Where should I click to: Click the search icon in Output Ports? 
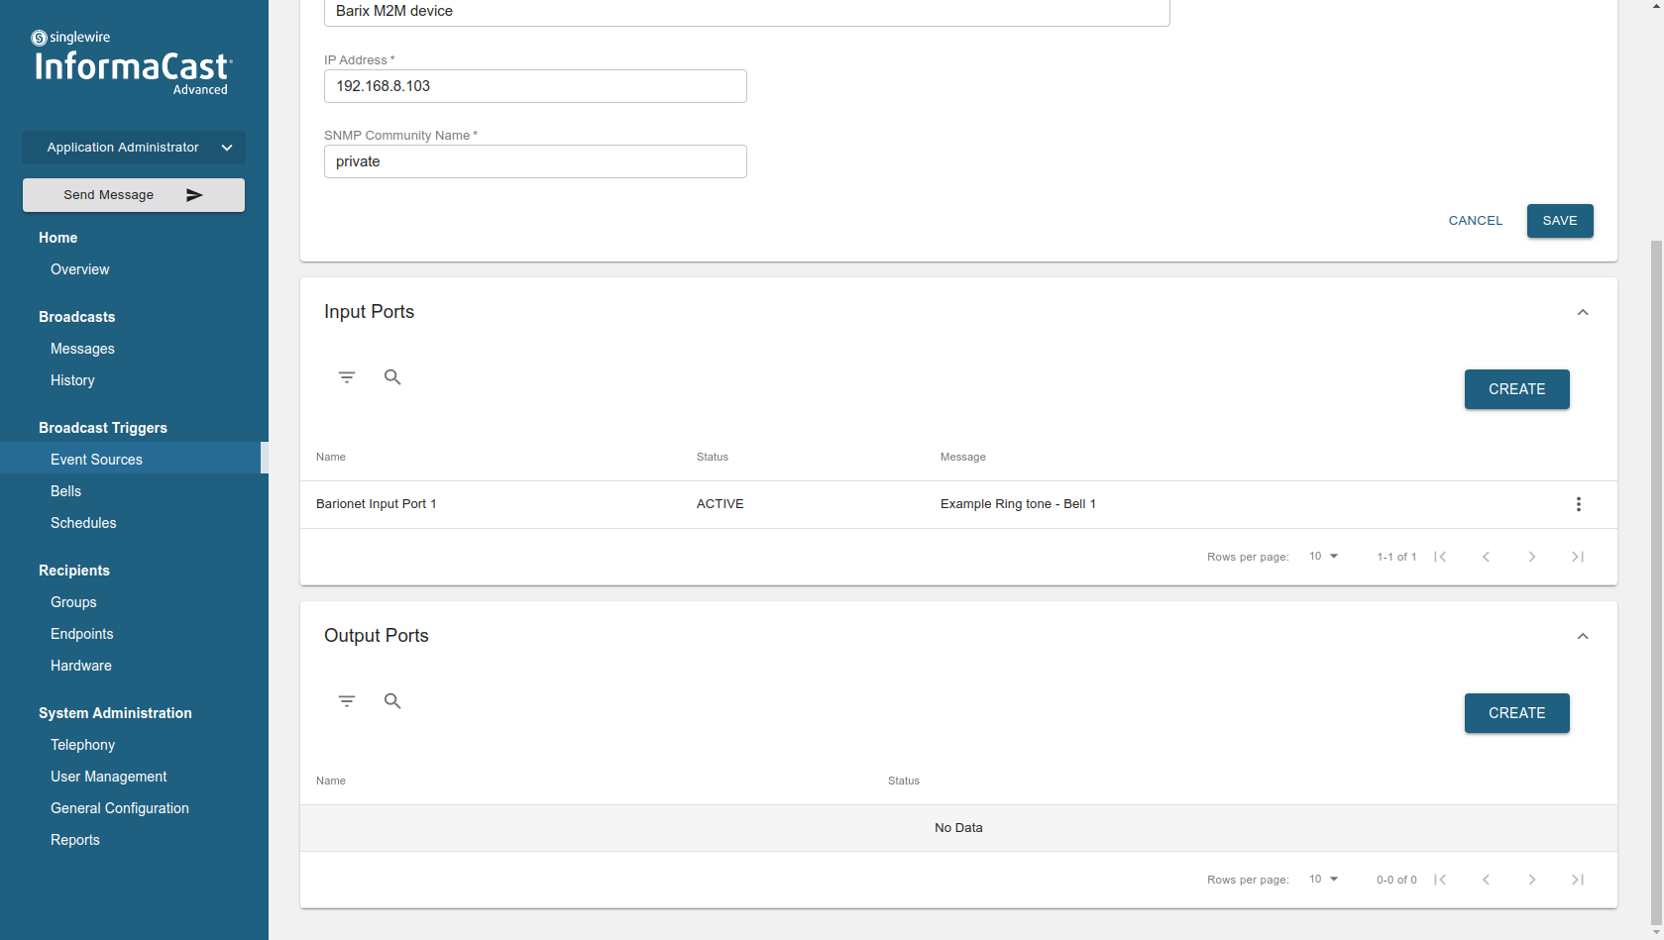(x=392, y=701)
